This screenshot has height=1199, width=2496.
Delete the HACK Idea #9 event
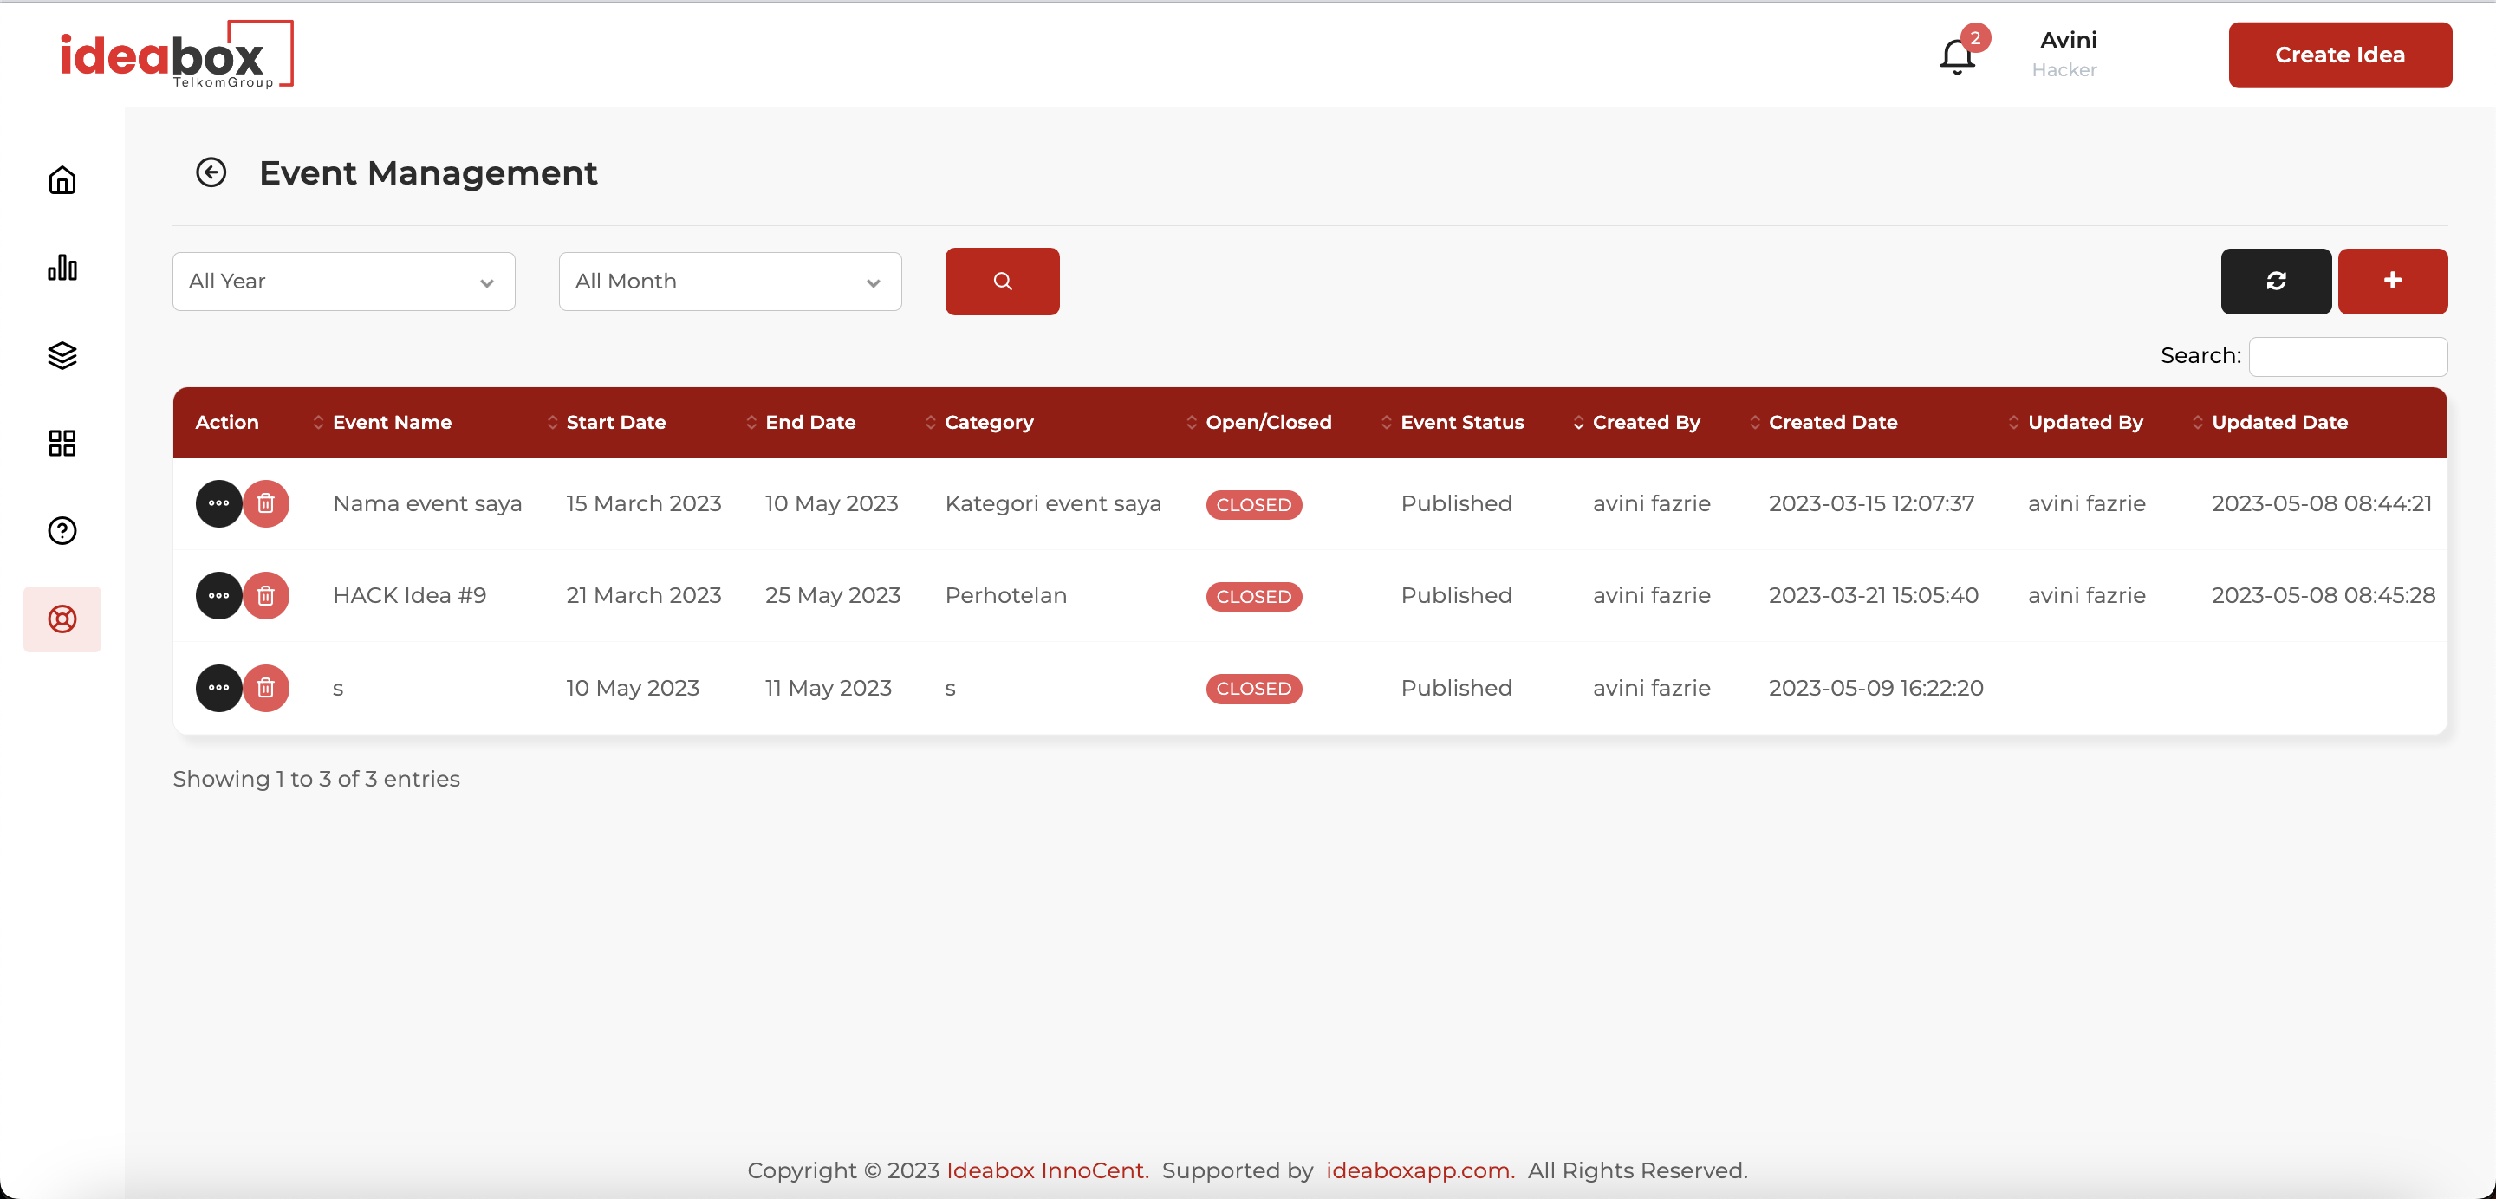click(x=265, y=596)
